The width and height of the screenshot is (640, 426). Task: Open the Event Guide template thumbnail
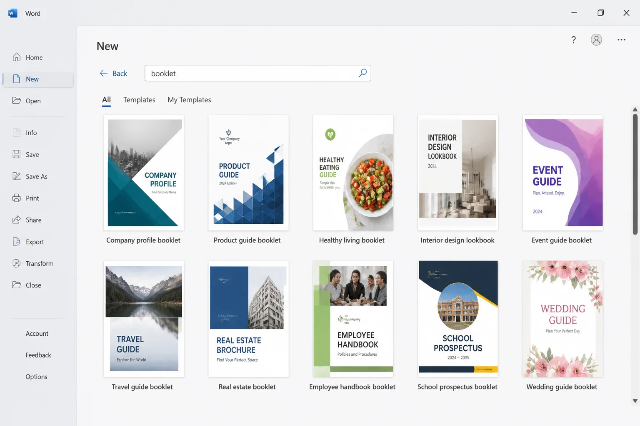[x=562, y=173]
